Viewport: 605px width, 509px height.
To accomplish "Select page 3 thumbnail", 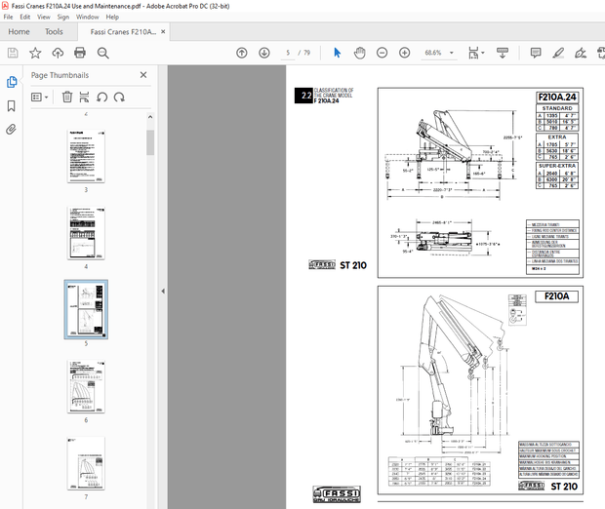I will pyautogui.click(x=86, y=156).
